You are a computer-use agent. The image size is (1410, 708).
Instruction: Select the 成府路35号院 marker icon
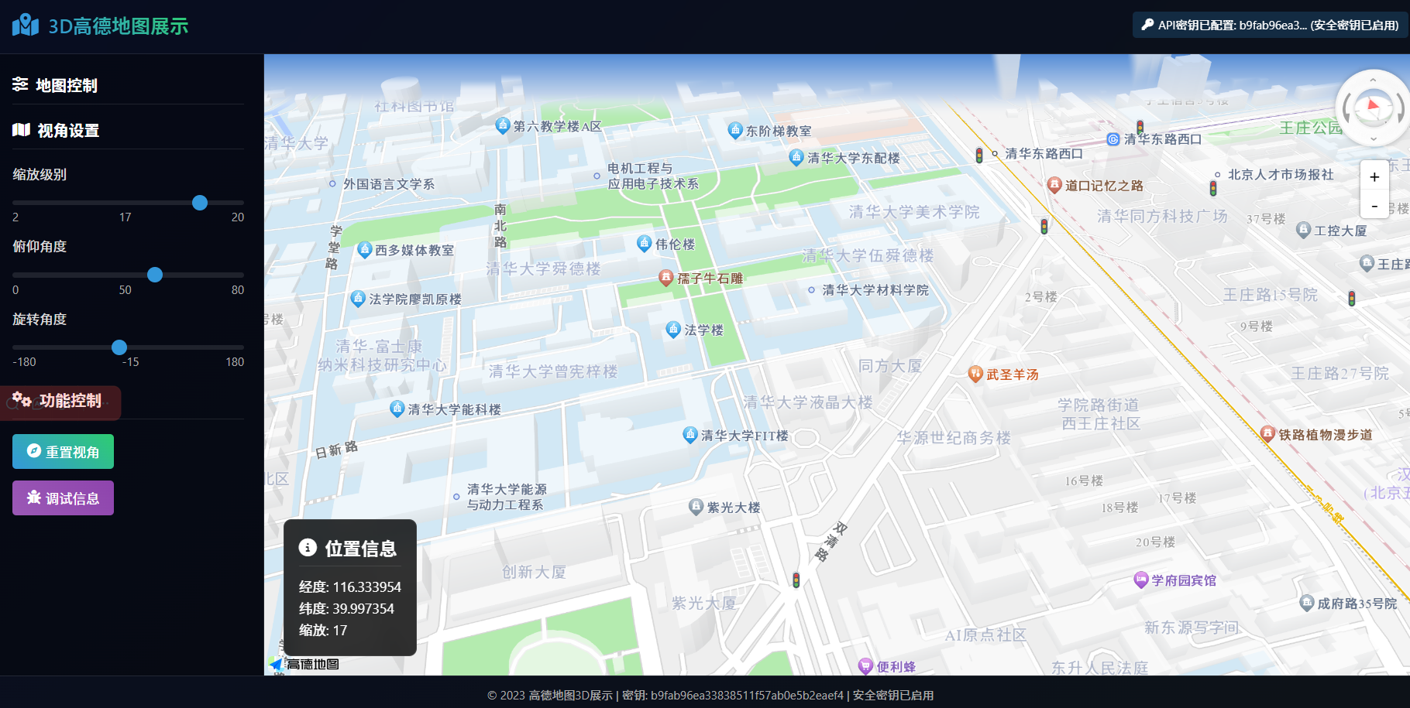[x=1307, y=603]
